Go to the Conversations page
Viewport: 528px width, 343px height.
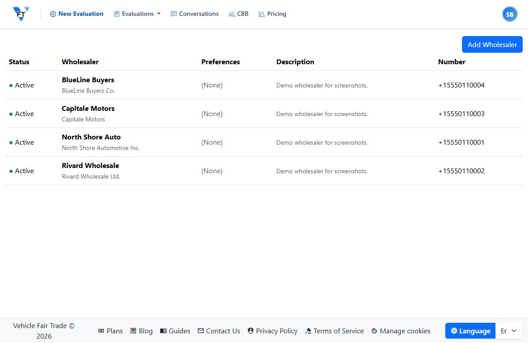coord(194,14)
